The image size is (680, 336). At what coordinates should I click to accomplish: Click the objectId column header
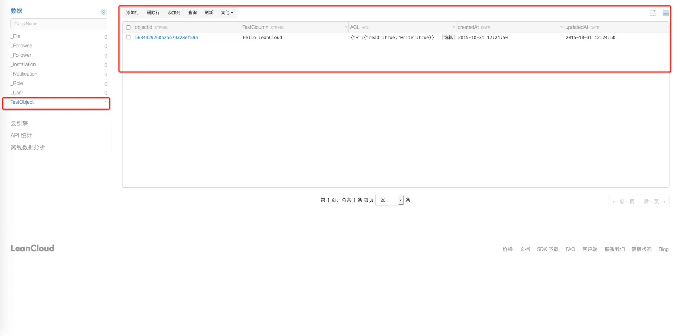(187, 27)
